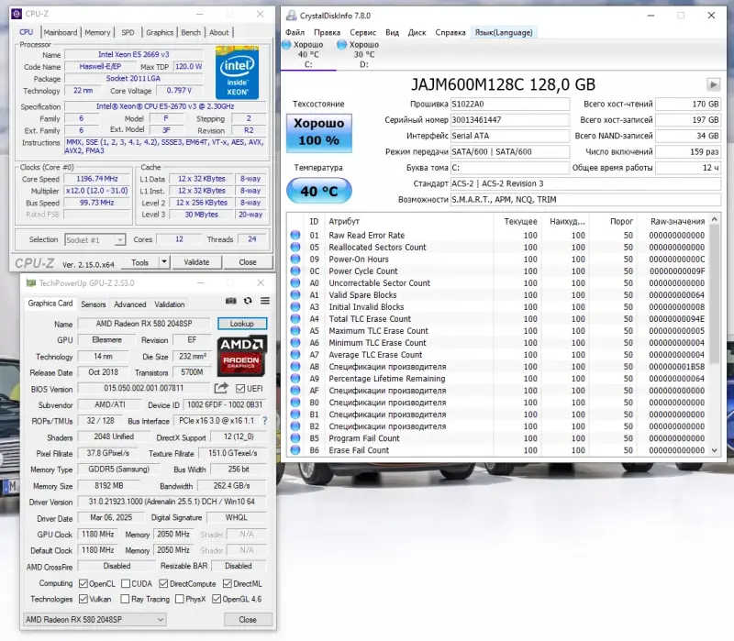Click the CPU-Z title bar app icon
734x641 pixels.
click(x=17, y=14)
